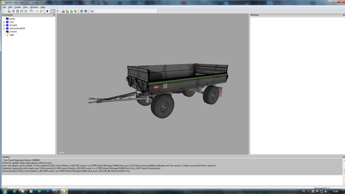Create a new scene with the toolbar icon
The image size is (345, 194).
coord(5,11)
